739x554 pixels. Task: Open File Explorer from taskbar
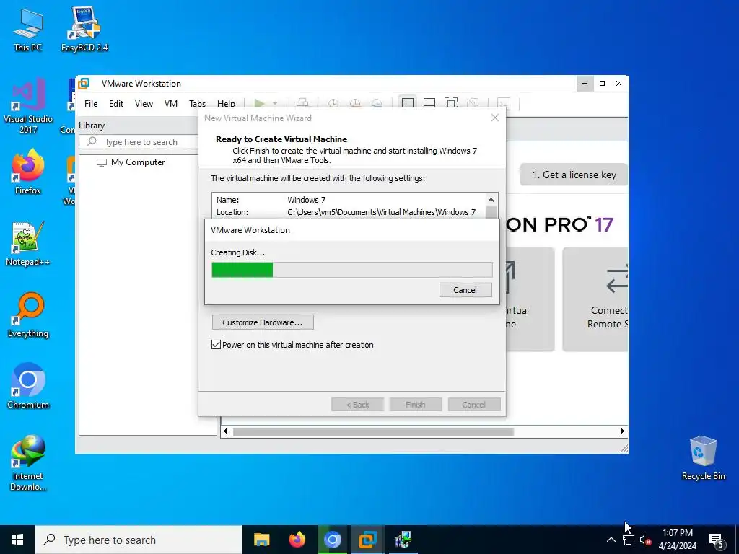pos(261,540)
